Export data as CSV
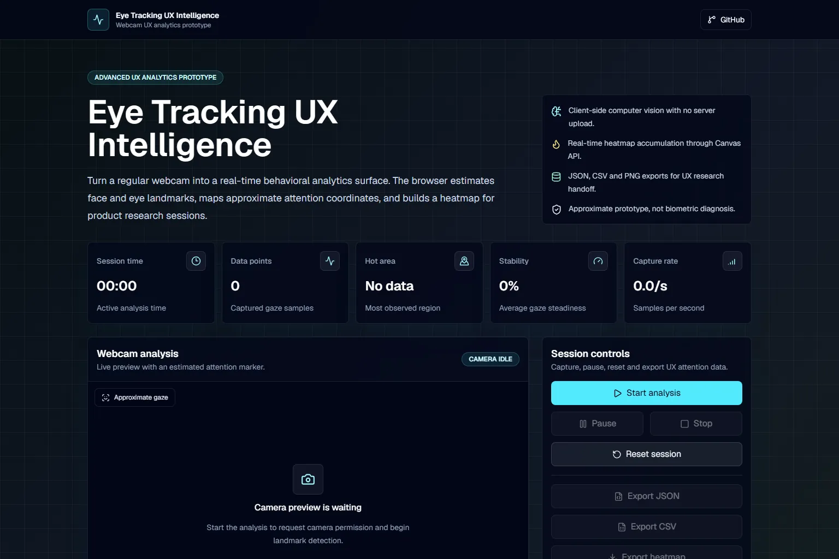Screen dimensions: 839x559 [x=647, y=527]
